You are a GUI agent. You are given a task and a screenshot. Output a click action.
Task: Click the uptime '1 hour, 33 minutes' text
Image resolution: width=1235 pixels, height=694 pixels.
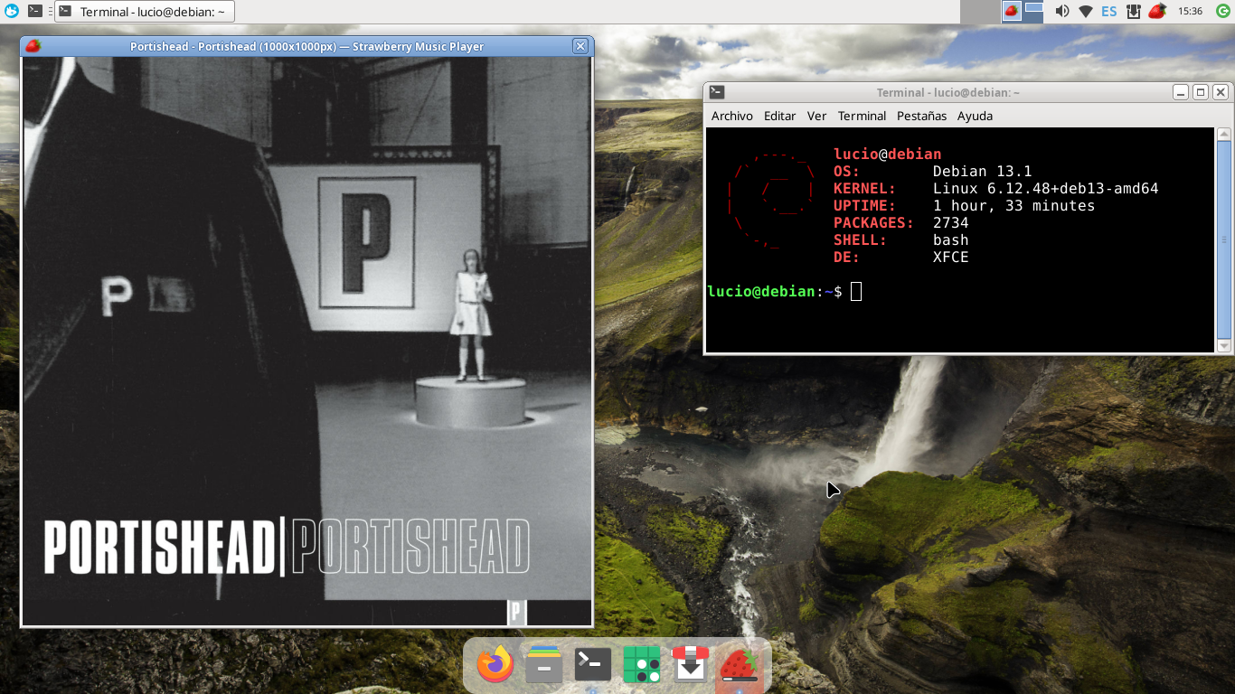coord(1013,205)
